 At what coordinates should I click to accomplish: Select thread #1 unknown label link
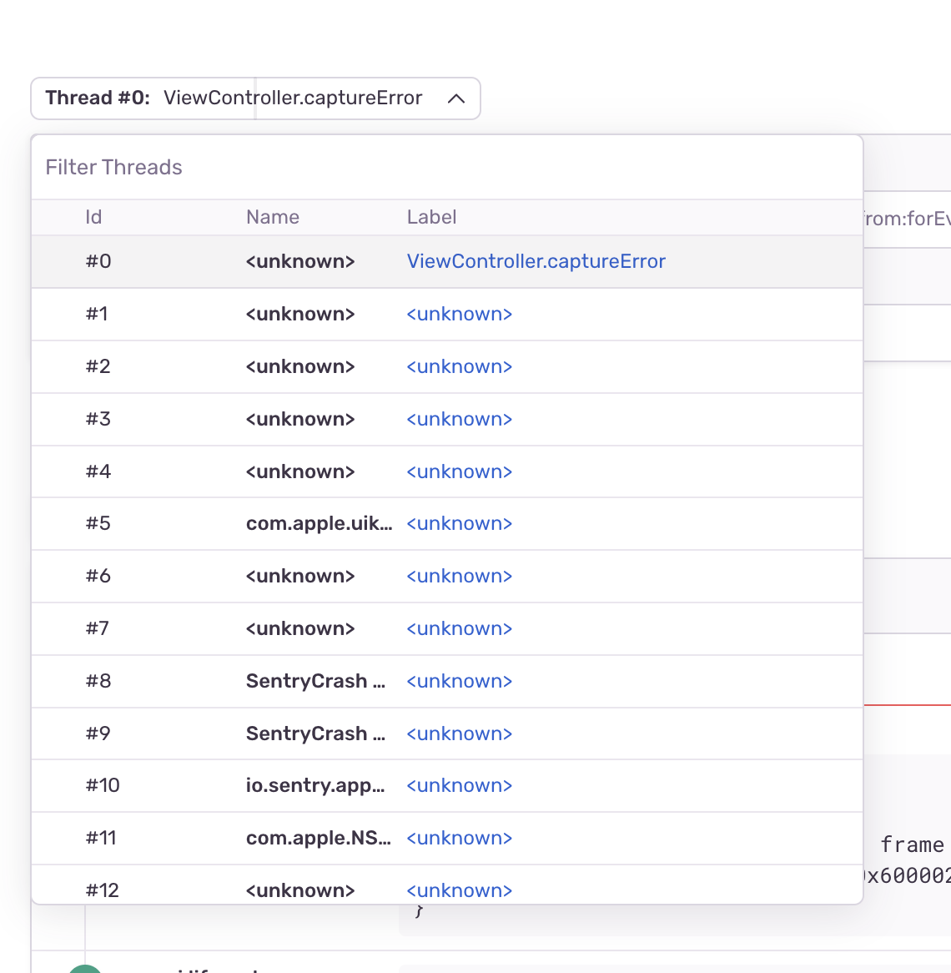[x=459, y=314]
